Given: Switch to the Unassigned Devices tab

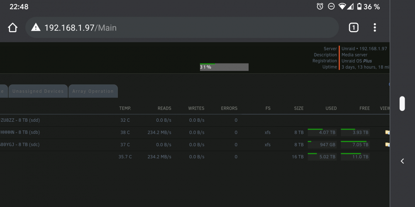Looking at the screenshot, I should [x=38, y=91].
